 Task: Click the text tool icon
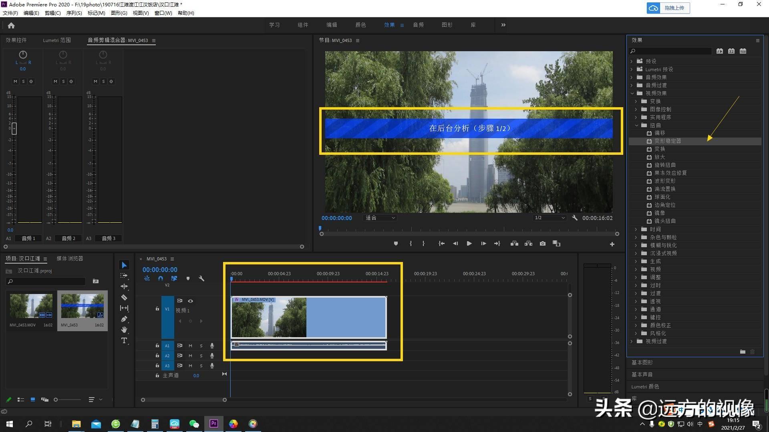(124, 340)
